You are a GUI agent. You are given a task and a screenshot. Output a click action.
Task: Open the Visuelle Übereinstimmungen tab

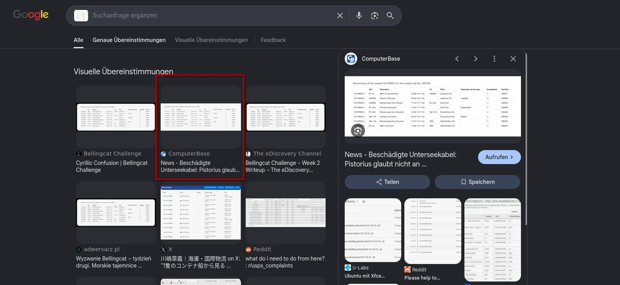point(211,40)
